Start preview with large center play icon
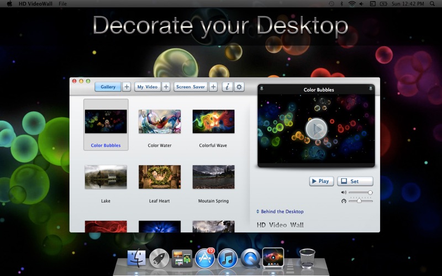Screen dimensions: 442x276 [316, 129]
